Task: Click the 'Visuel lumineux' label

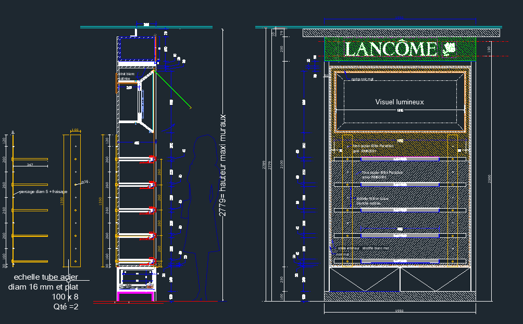Action: (400, 102)
